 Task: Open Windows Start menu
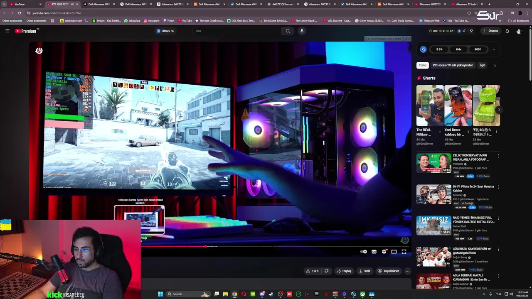click(x=160, y=294)
